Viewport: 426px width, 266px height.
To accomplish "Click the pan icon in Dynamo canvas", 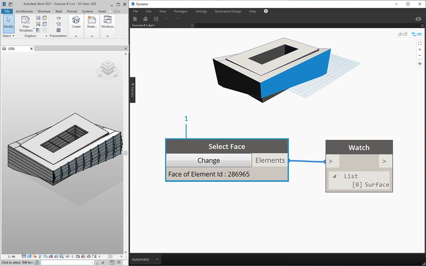I will [420, 64].
